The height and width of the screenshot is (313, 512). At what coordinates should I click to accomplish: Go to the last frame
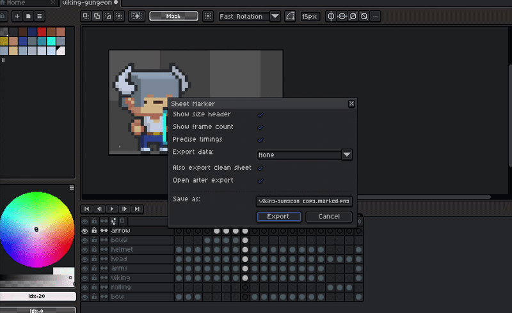pos(137,209)
